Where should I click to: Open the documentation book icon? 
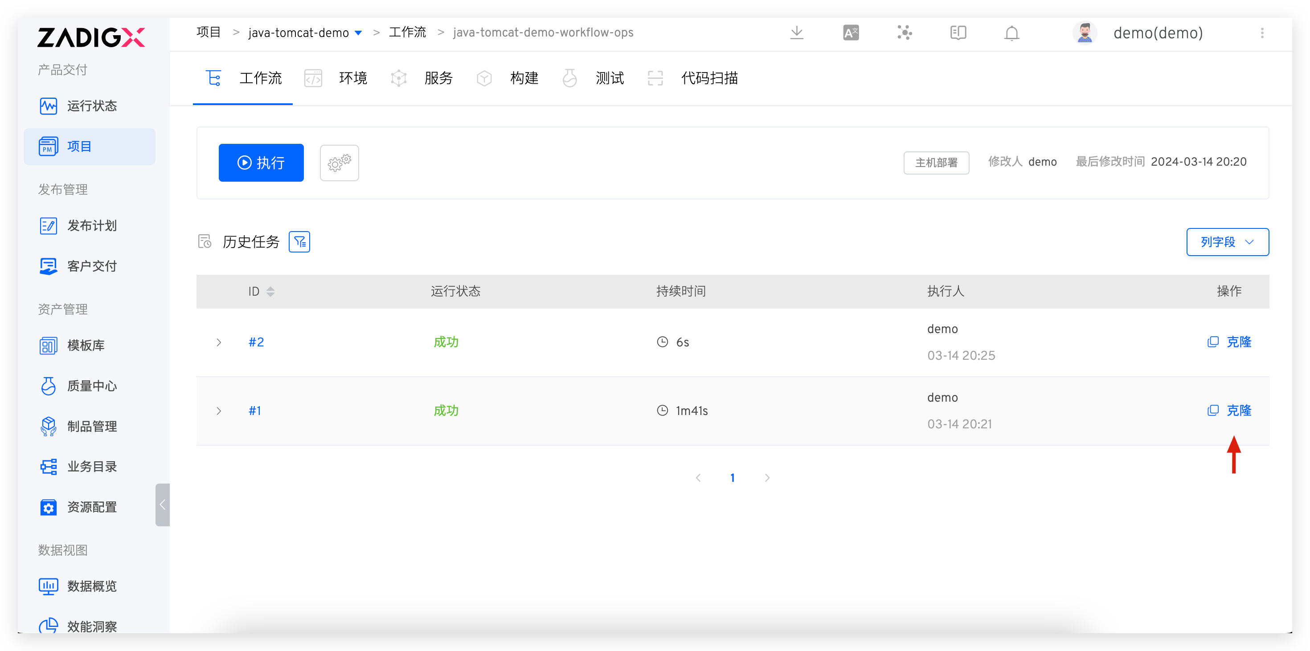tap(958, 33)
